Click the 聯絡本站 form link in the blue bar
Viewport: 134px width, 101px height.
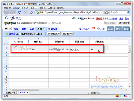click(x=13, y=34)
